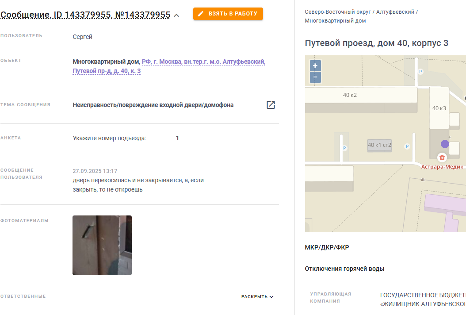The image size is (466, 315).
Task: Click the Астрара-Медик red medical icon
Action: (442, 157)
